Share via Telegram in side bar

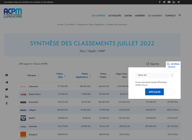pyautogui.click(x=7, y=82)
